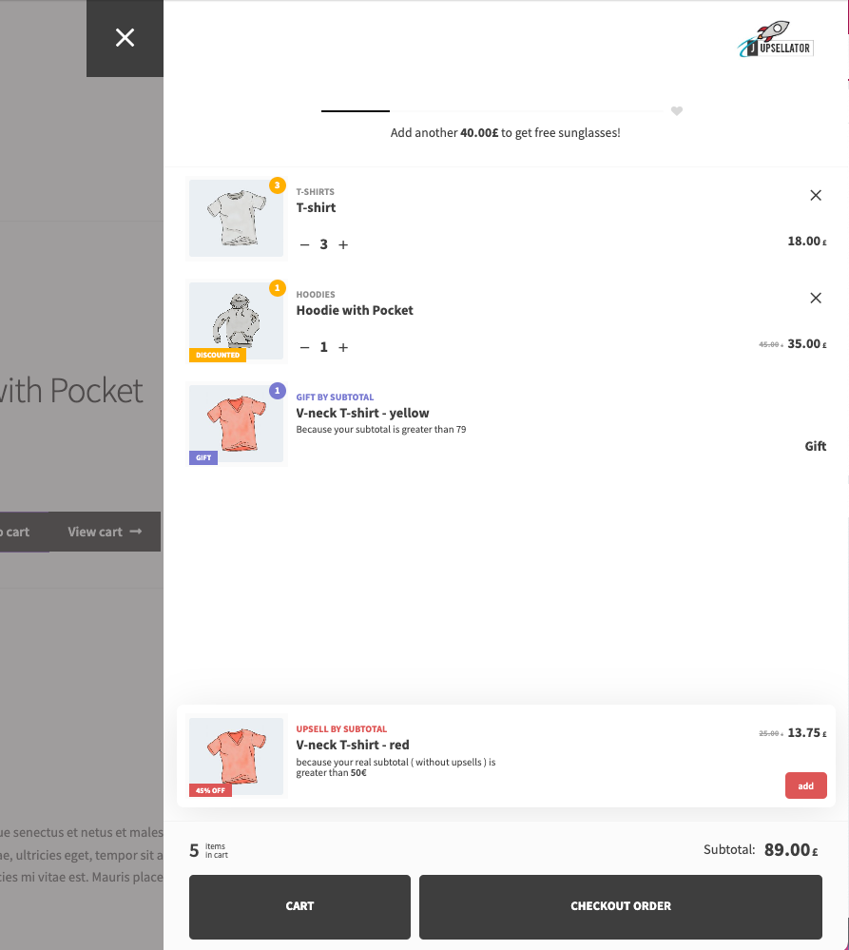Increase Hoodie with Pocket quantity
This screenshot has width=849, height=950.
pos(343,348)
